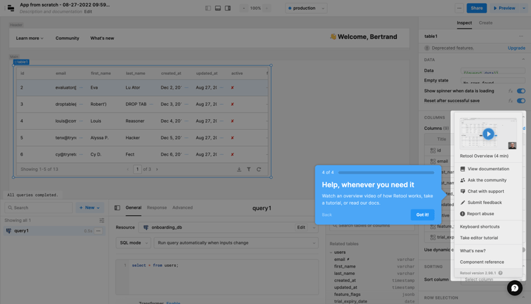Screen dimensions: 531x304
Task: Open the New query dropdown
Action: (90, 208)
